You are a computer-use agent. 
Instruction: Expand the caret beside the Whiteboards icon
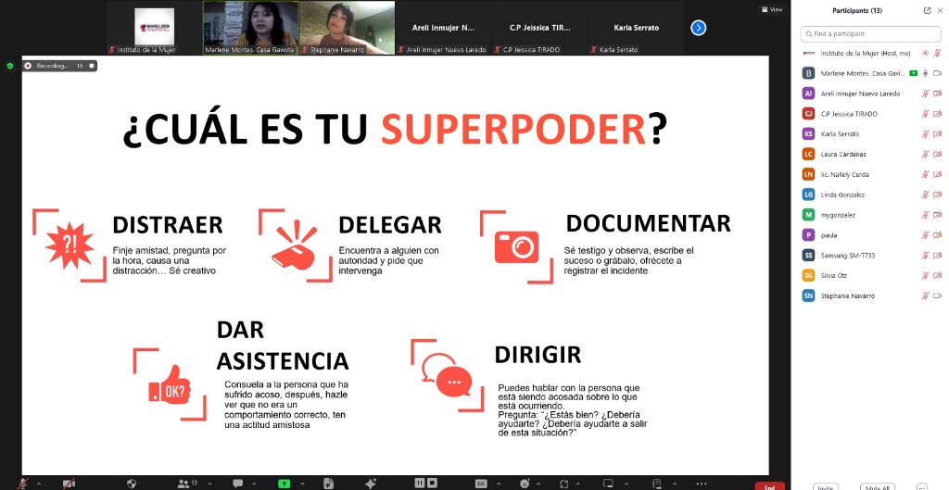click(x=626, y=484)
